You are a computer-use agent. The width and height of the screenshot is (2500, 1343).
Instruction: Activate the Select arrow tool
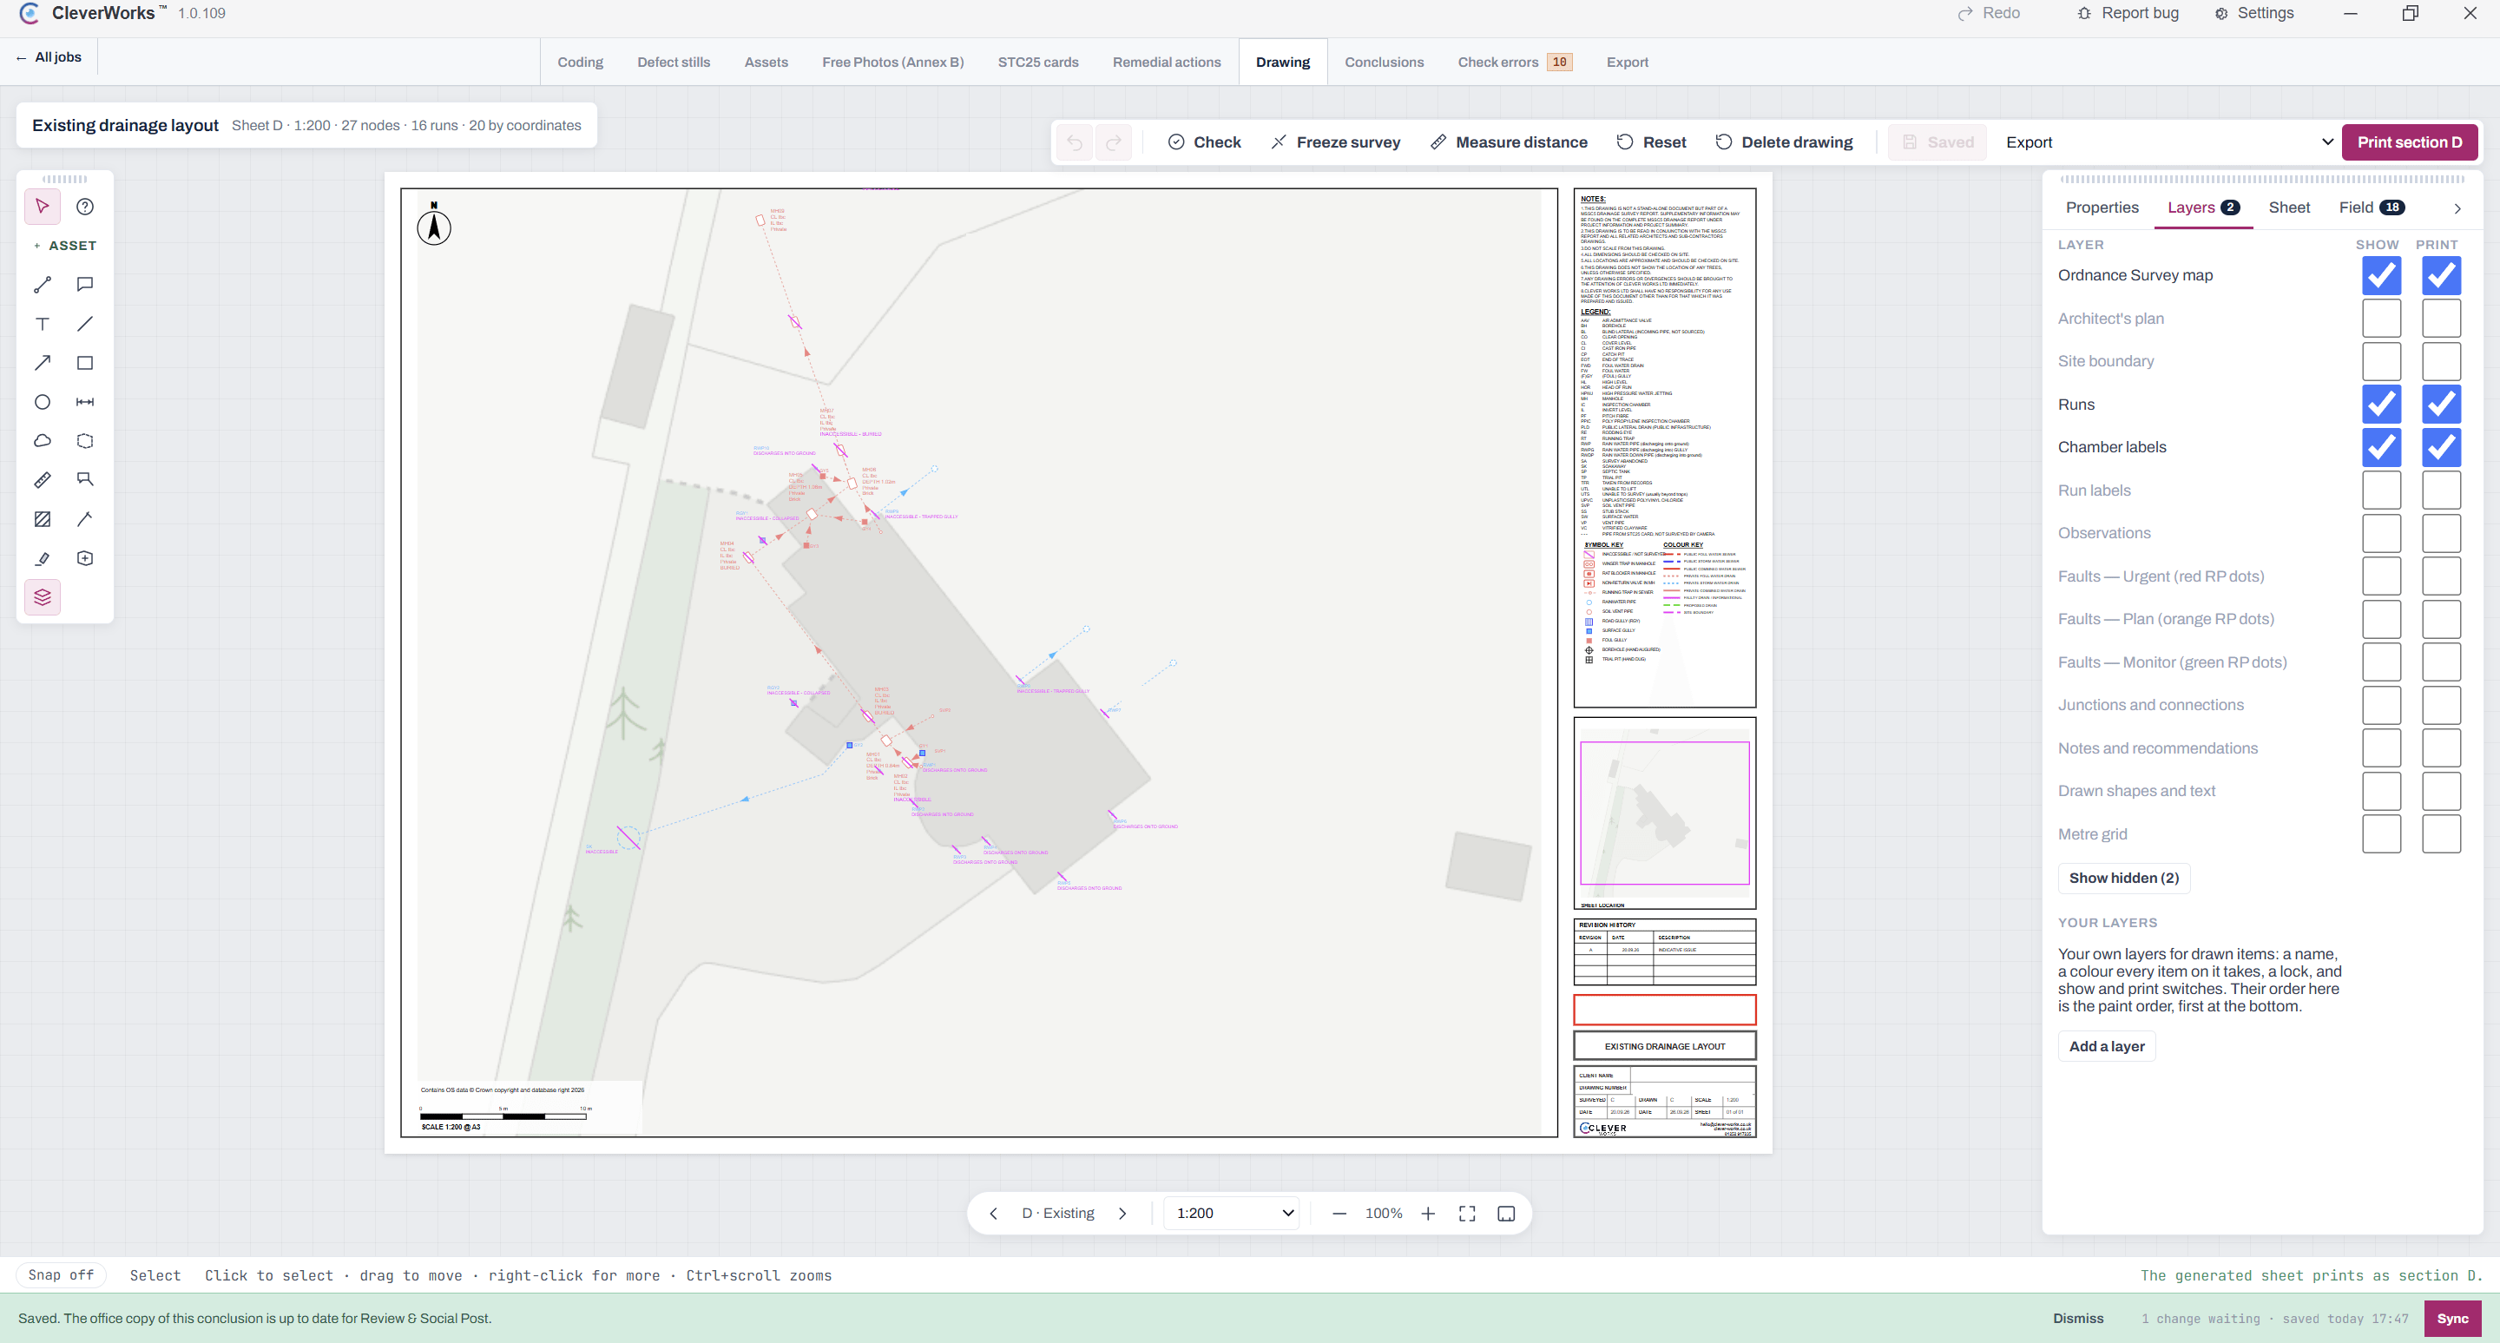pos(43,206)
